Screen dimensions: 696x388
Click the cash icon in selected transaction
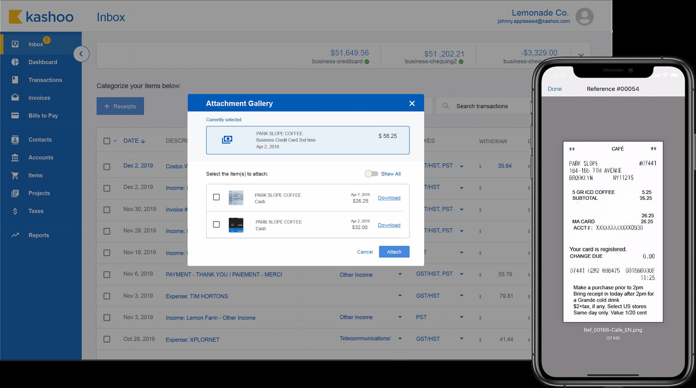pyautogui.click(x=227, y=139)
